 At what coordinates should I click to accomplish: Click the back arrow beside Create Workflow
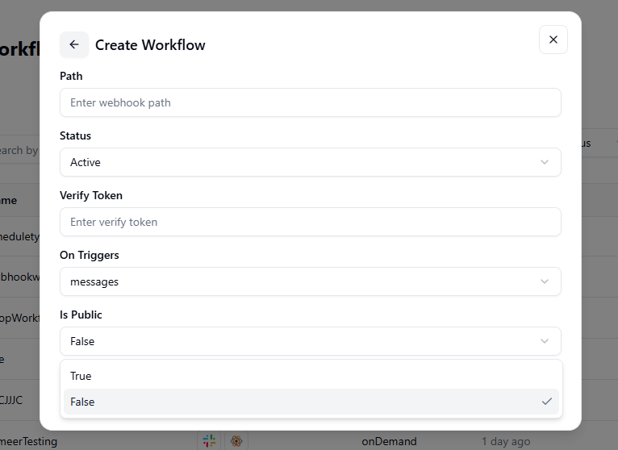point(74,45)
